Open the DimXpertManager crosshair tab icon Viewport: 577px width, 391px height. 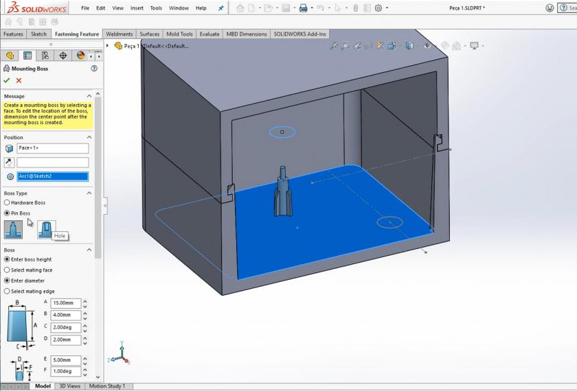pos(63,56)
